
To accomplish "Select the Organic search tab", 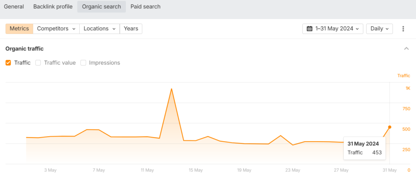I will [x=102, y=6].
